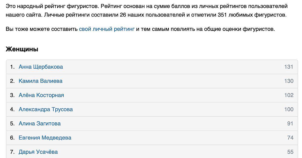Click Дарья Усачёва's score of 55
This screenshot has width=302, height=158.
tap(290, 152)
